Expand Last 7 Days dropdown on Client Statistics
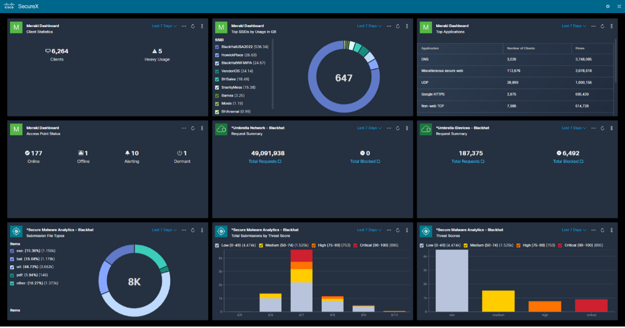The width and height of the screenshot is (625, 328). (164, 26)
